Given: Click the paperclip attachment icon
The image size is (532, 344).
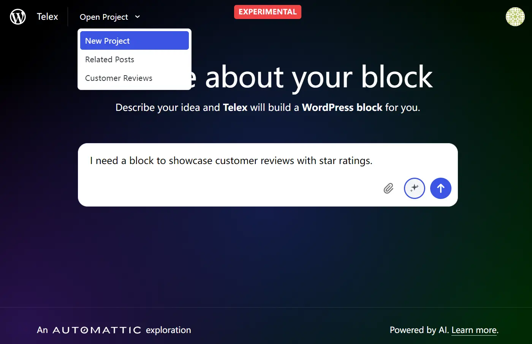Looking at the screenshot, I should pyautogui.click(x=388, y=188).
